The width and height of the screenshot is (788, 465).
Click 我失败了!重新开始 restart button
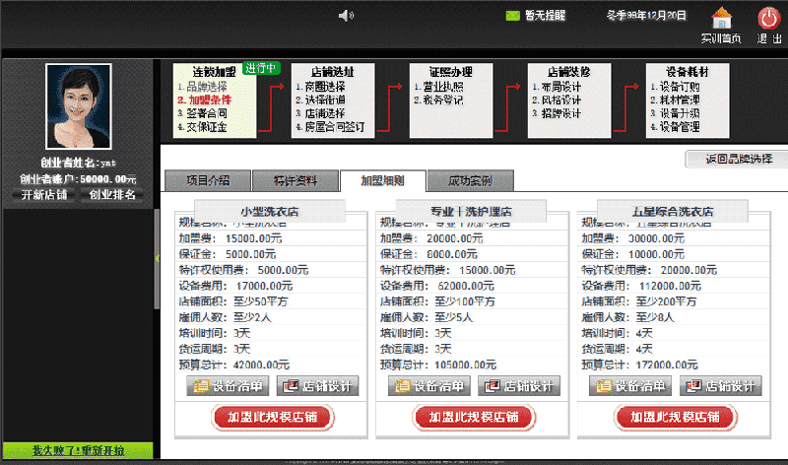coord(78,450)
